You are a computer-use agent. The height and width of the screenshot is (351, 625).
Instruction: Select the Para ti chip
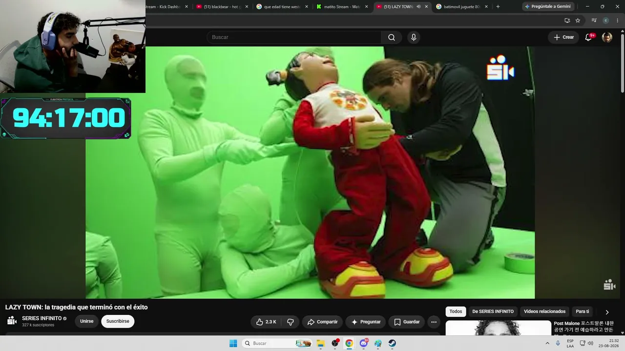tap(583, 312)
